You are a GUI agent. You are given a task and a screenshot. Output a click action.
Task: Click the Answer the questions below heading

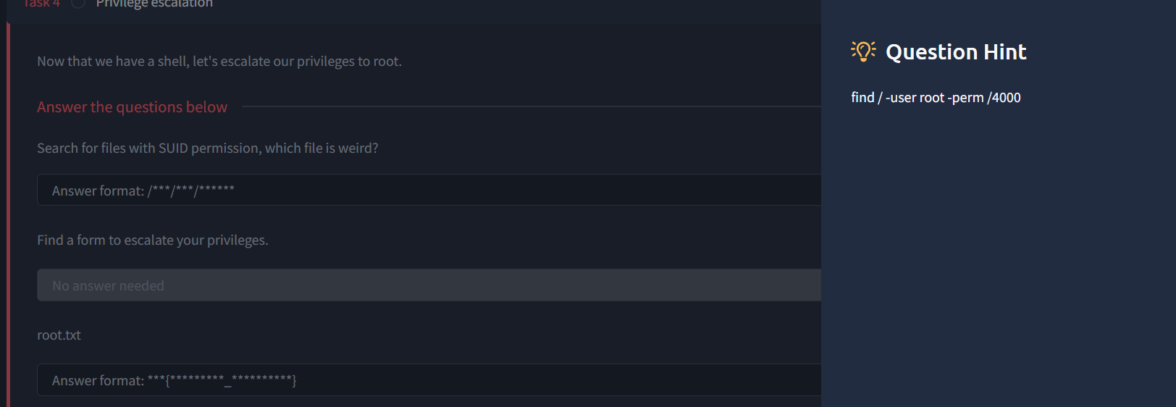[x=132, y=107]
